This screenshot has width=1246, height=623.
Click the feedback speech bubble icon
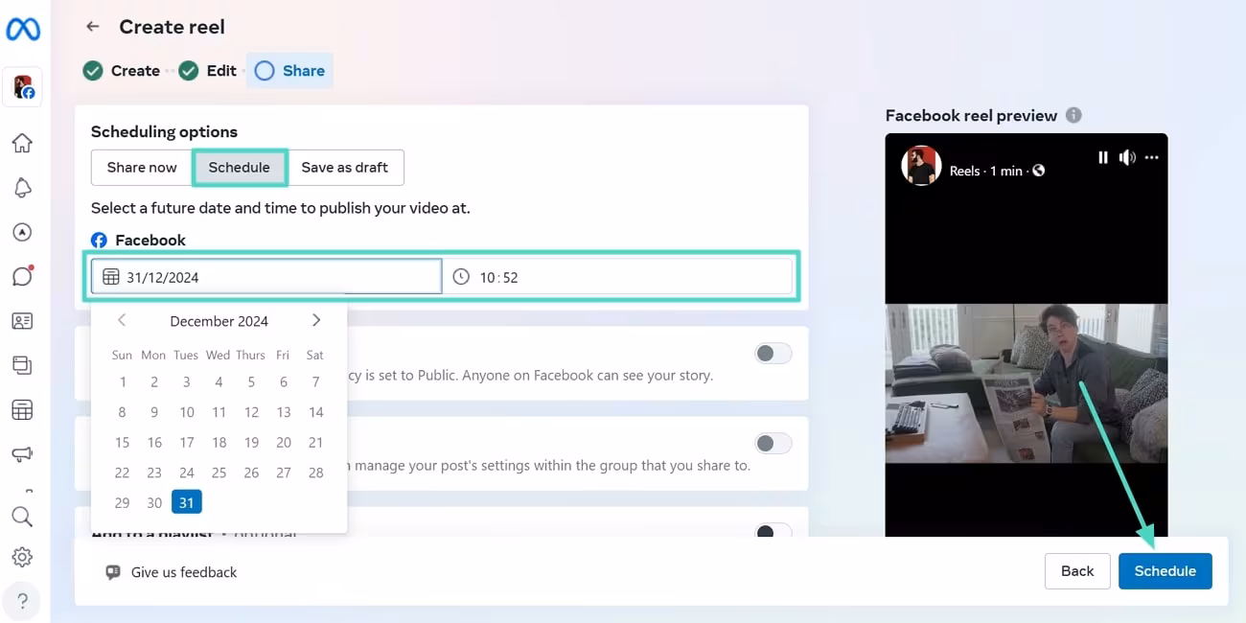113,572
